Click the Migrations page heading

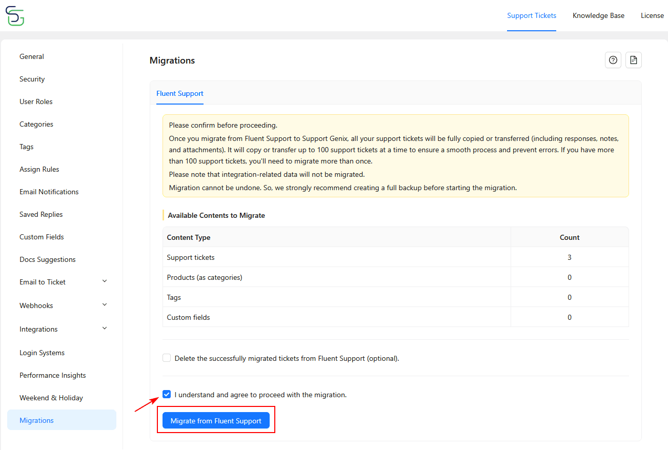click(x=172, y=60)
